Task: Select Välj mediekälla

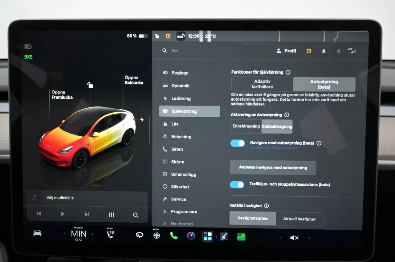Action: pos(60,198)
